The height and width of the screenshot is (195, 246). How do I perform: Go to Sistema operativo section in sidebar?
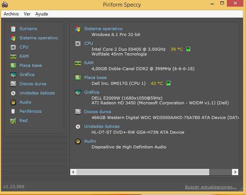pos(39,38)
